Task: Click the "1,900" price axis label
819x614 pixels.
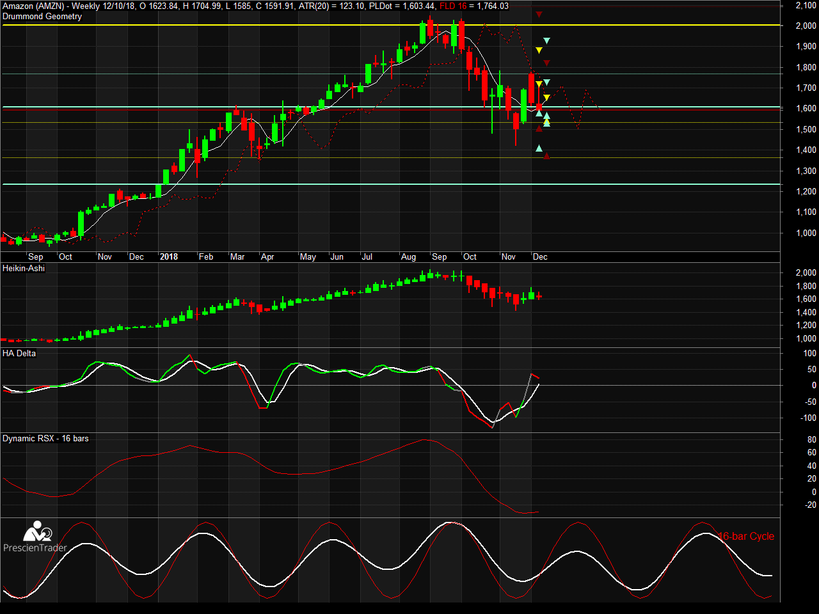Action: [x=806, y=47]
